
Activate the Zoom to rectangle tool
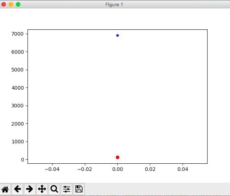pyautogui.click(x=54, y=189)
